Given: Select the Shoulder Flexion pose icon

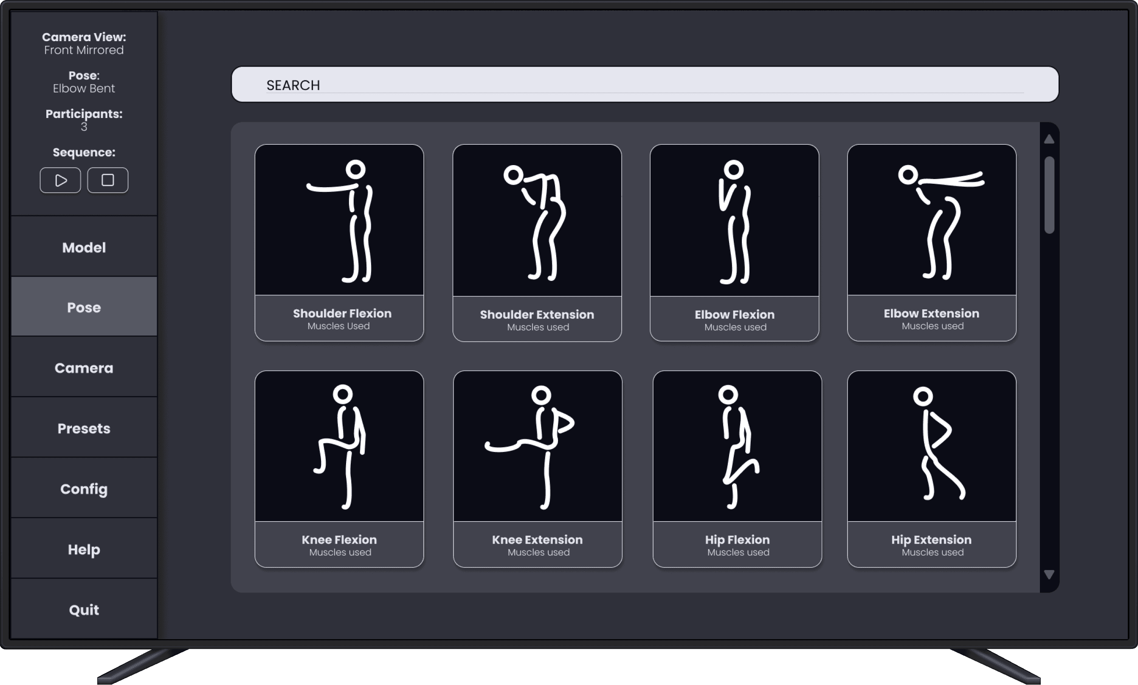Looking at the screenshot, I should click(x=339, y=220).
